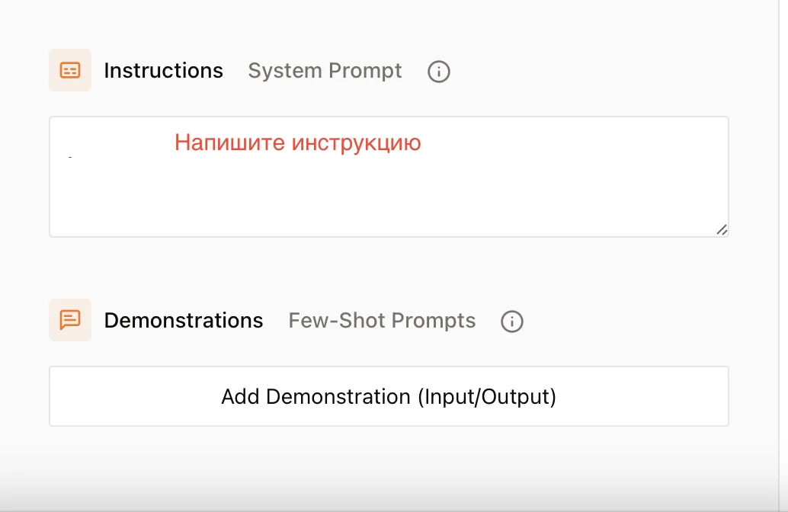The width and height of the screenshot is (788, 512).
Task: Click the small dash mark inside instructions box
Action: [x=70, y=157]
